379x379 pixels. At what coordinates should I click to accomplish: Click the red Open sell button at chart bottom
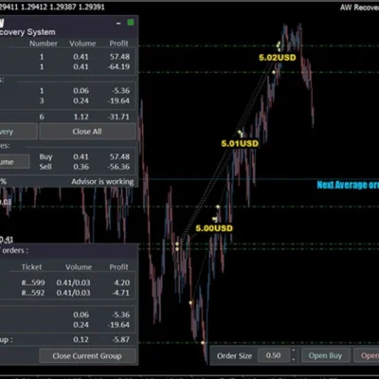367,355
